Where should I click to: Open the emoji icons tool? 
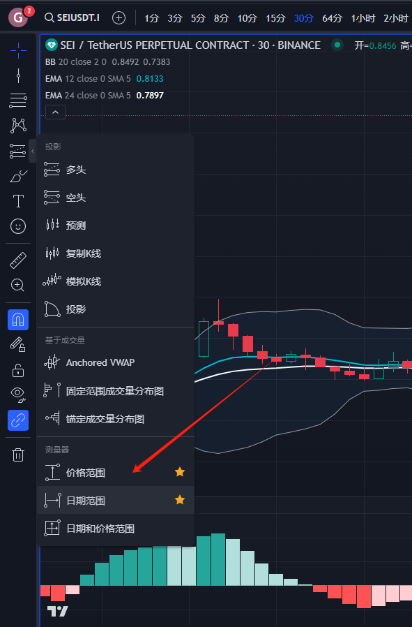(18, 226)
